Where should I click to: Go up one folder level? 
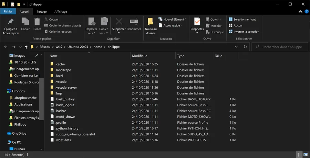(x=26, y=47)
